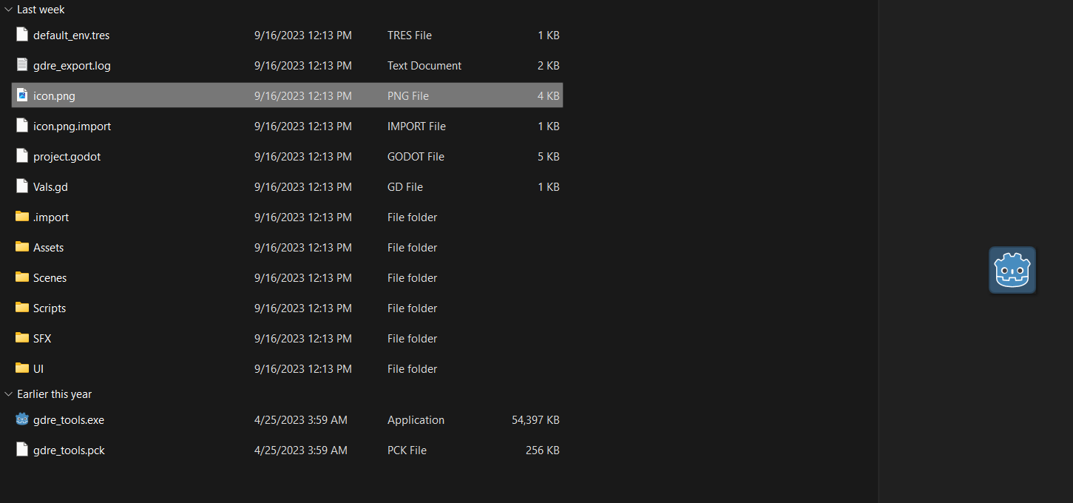
Task: Click the default_env.tres file icon
Action: point(22,35)
